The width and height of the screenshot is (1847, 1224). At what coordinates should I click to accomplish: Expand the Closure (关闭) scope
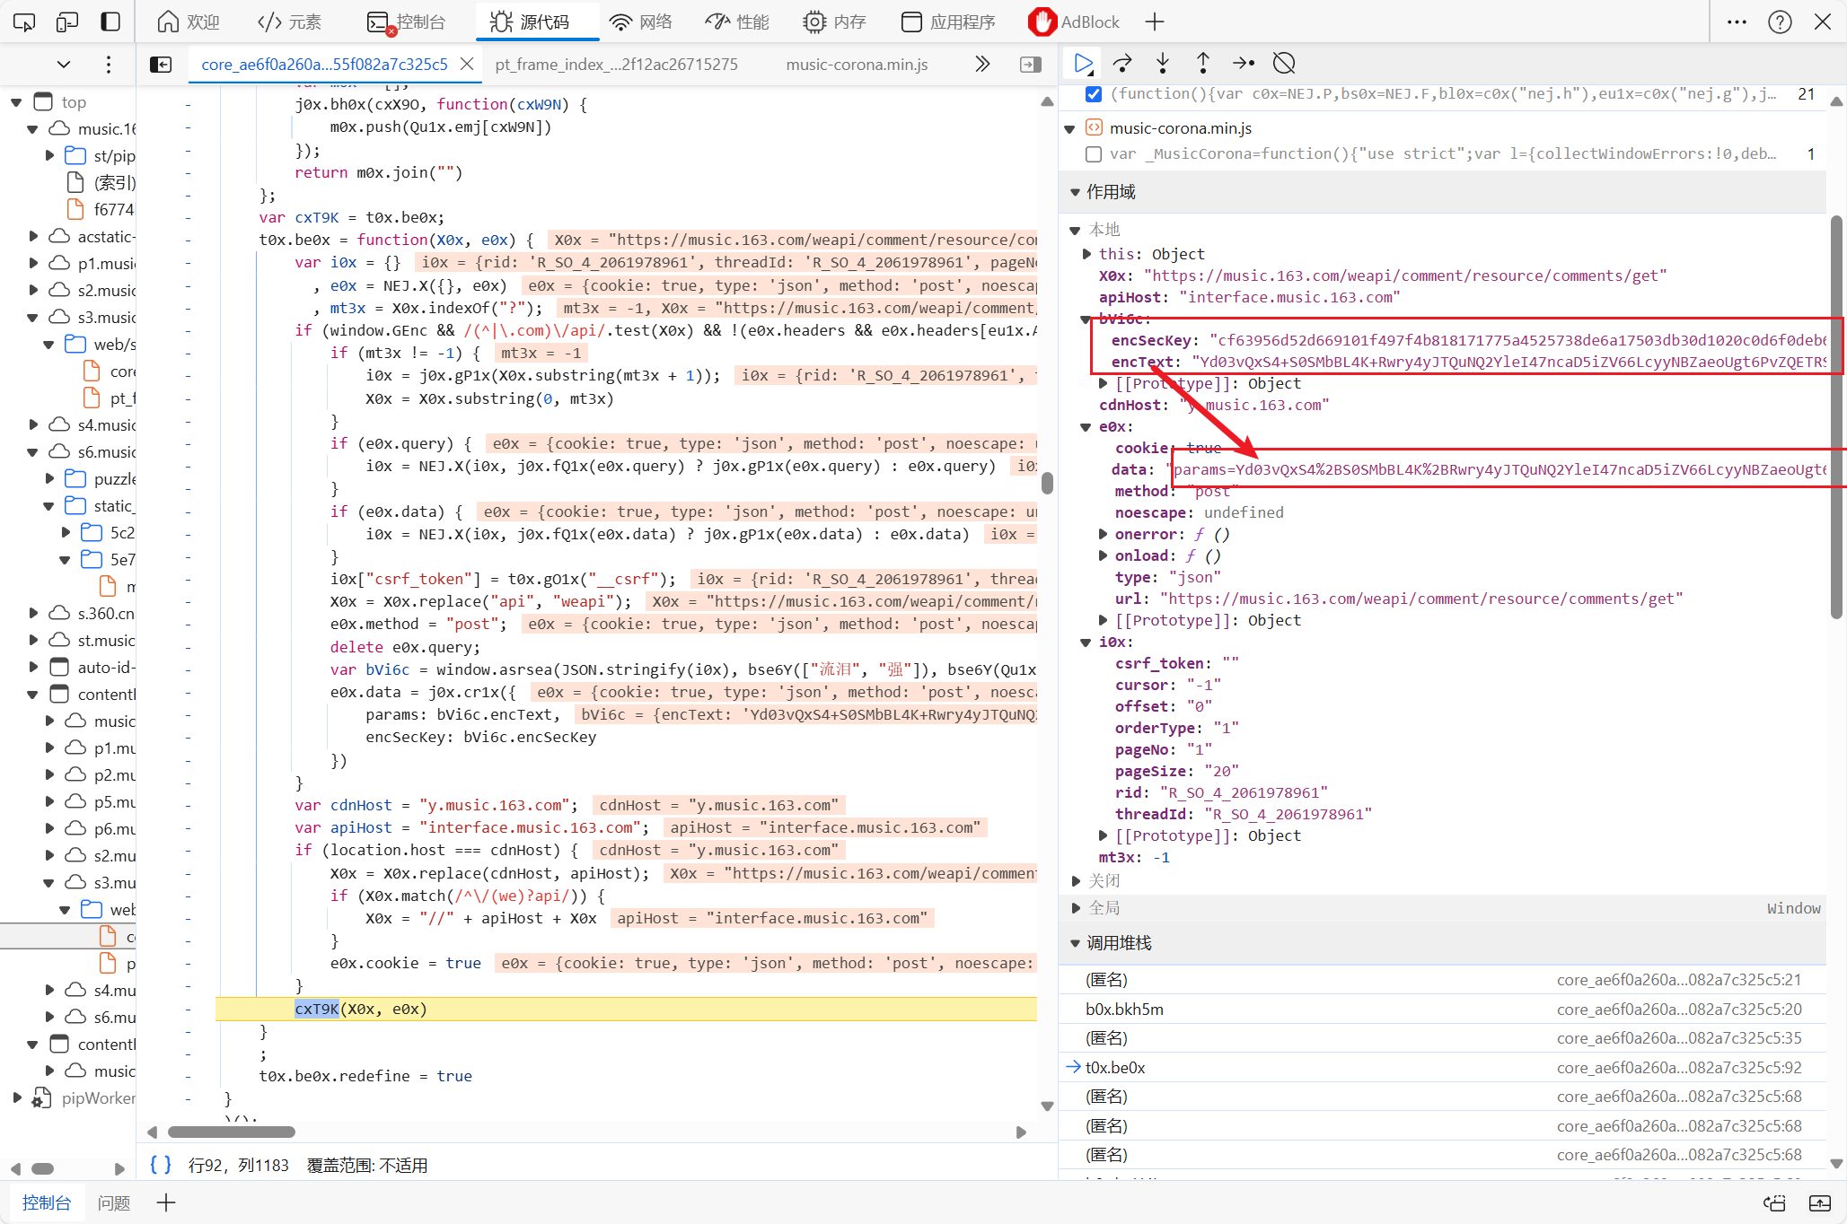pos(1076,881)
